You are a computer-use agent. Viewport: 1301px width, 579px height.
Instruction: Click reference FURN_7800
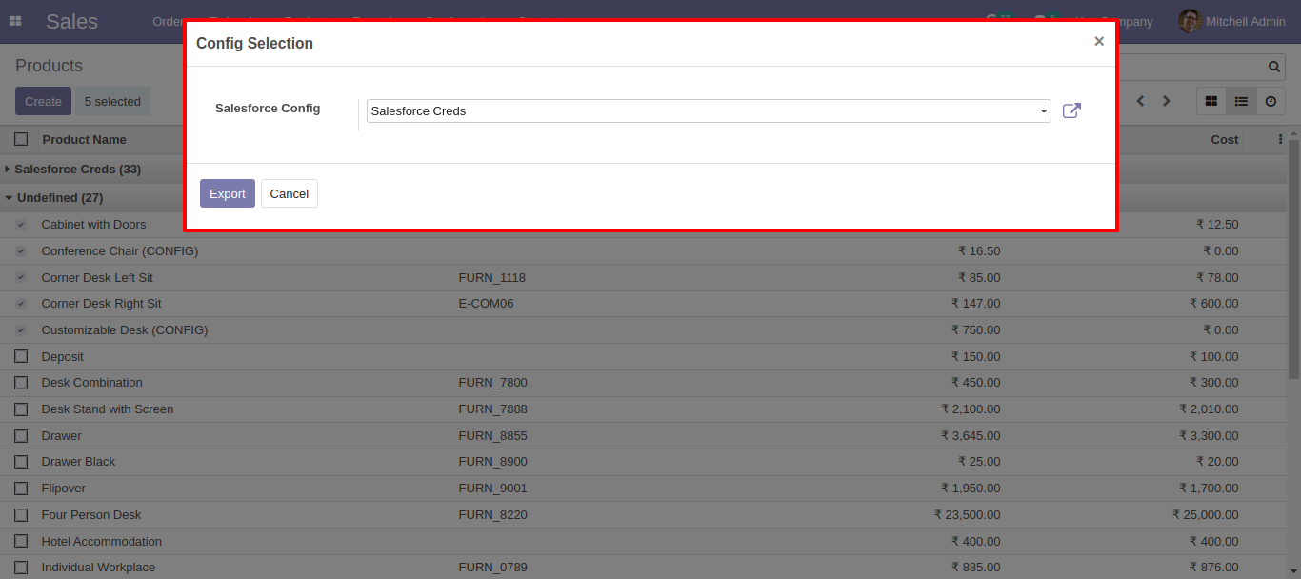click(x=493, y=383)
